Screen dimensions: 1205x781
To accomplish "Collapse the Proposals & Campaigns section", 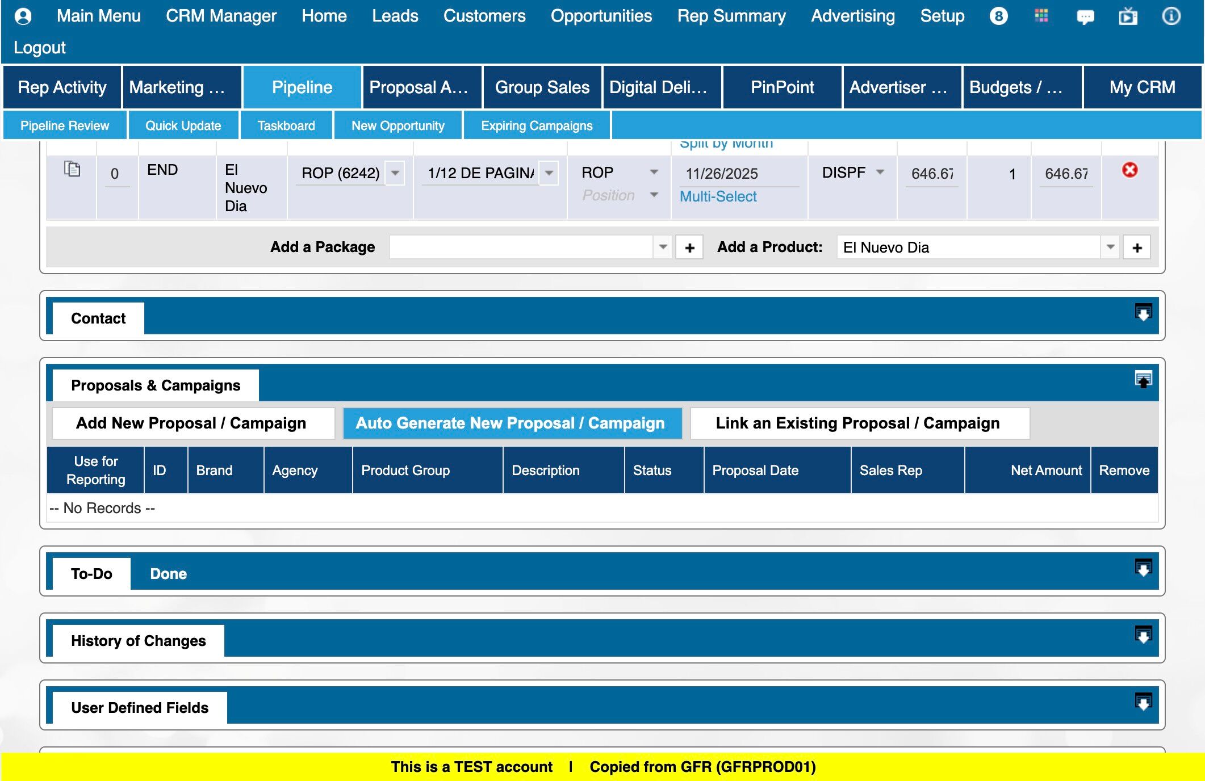I will [1143, 380].
